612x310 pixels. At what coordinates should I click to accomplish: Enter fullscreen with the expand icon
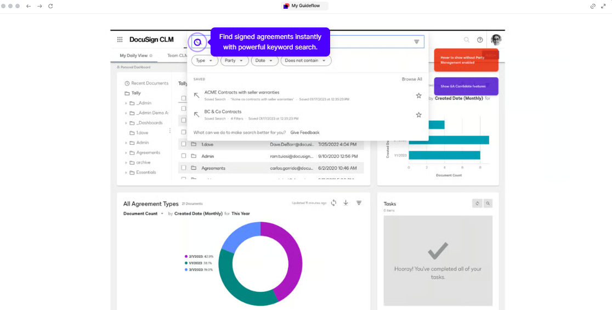pyautogui.click(x=603, y=6)
